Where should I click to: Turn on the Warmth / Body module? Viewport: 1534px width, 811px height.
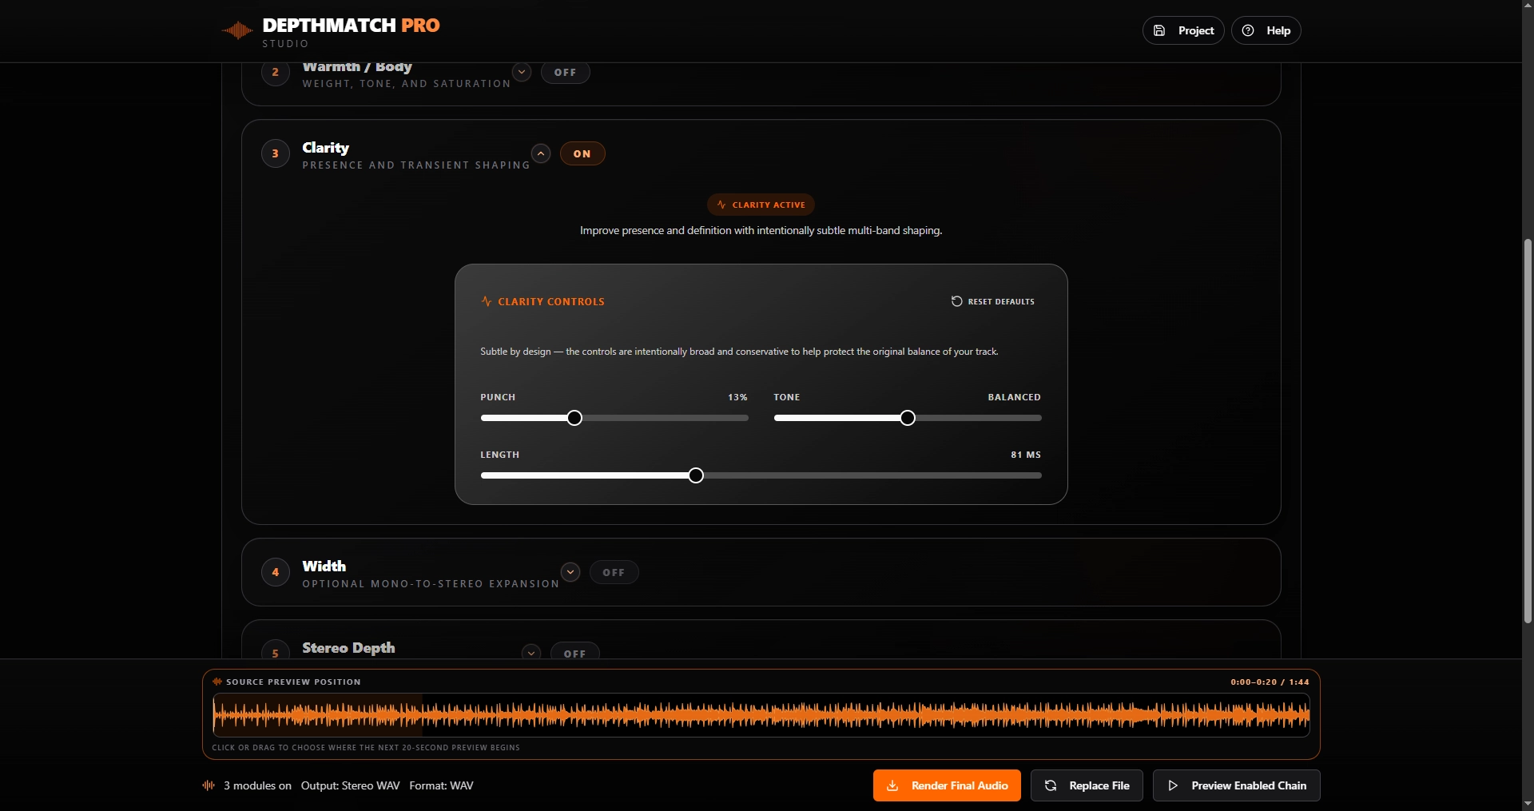click(566, 73)
